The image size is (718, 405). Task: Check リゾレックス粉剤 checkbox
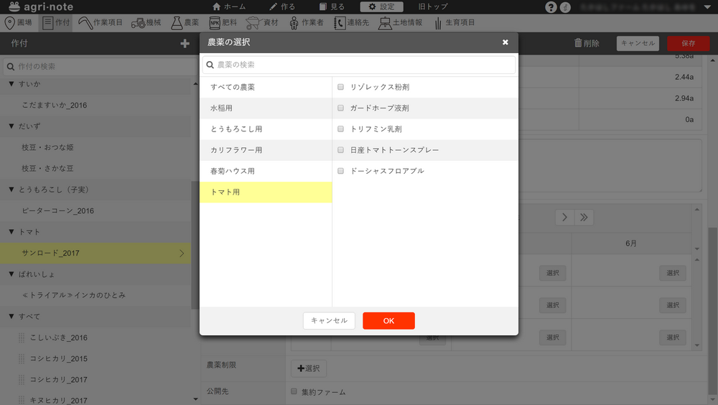pyautogui.click(x=340, y=87)
